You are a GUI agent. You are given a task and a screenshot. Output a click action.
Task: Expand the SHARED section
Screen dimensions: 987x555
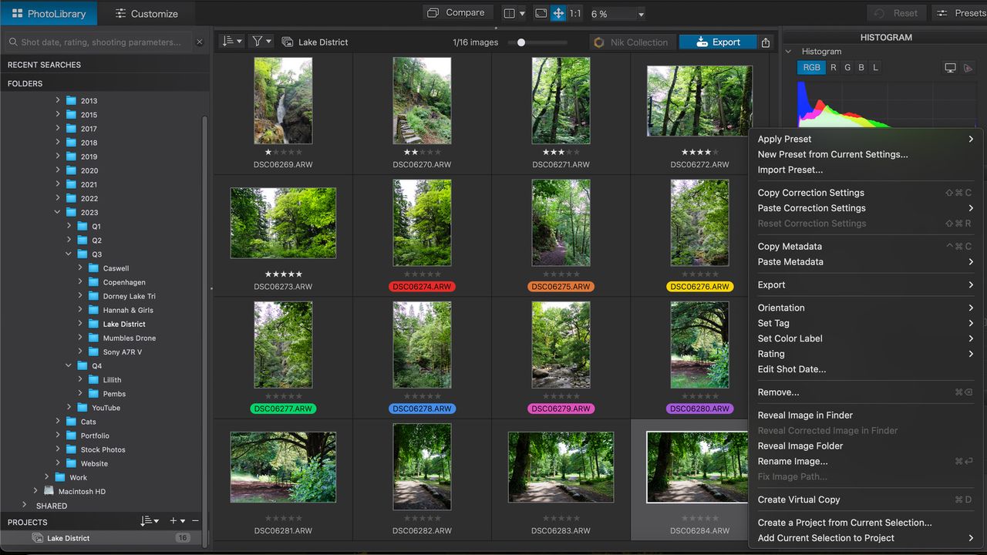25,506
